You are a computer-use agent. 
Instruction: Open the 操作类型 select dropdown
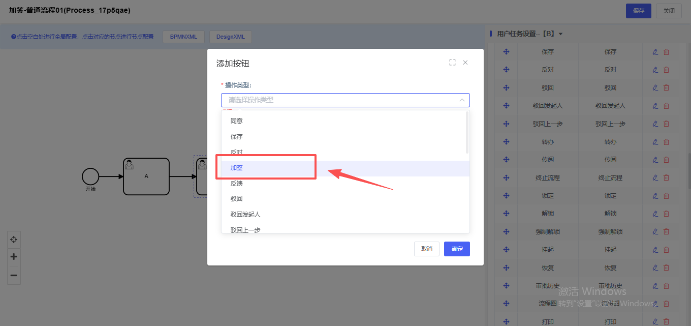tap(345, 100)
